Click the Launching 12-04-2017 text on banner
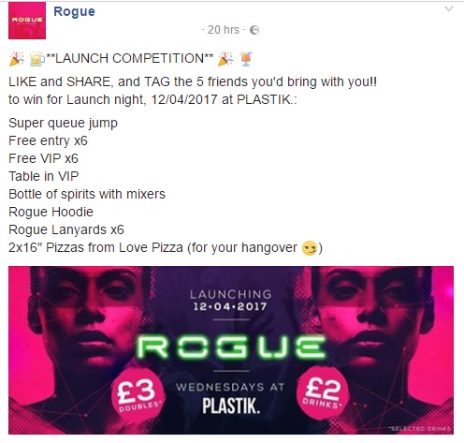 [231, 301]
